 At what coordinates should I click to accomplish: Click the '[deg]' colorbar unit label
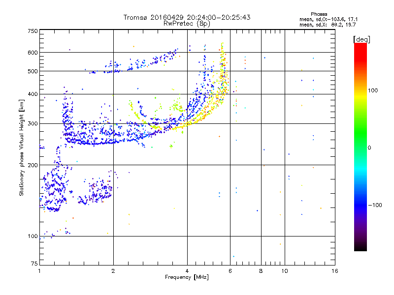pyautogui.click(x=361, y=39)
